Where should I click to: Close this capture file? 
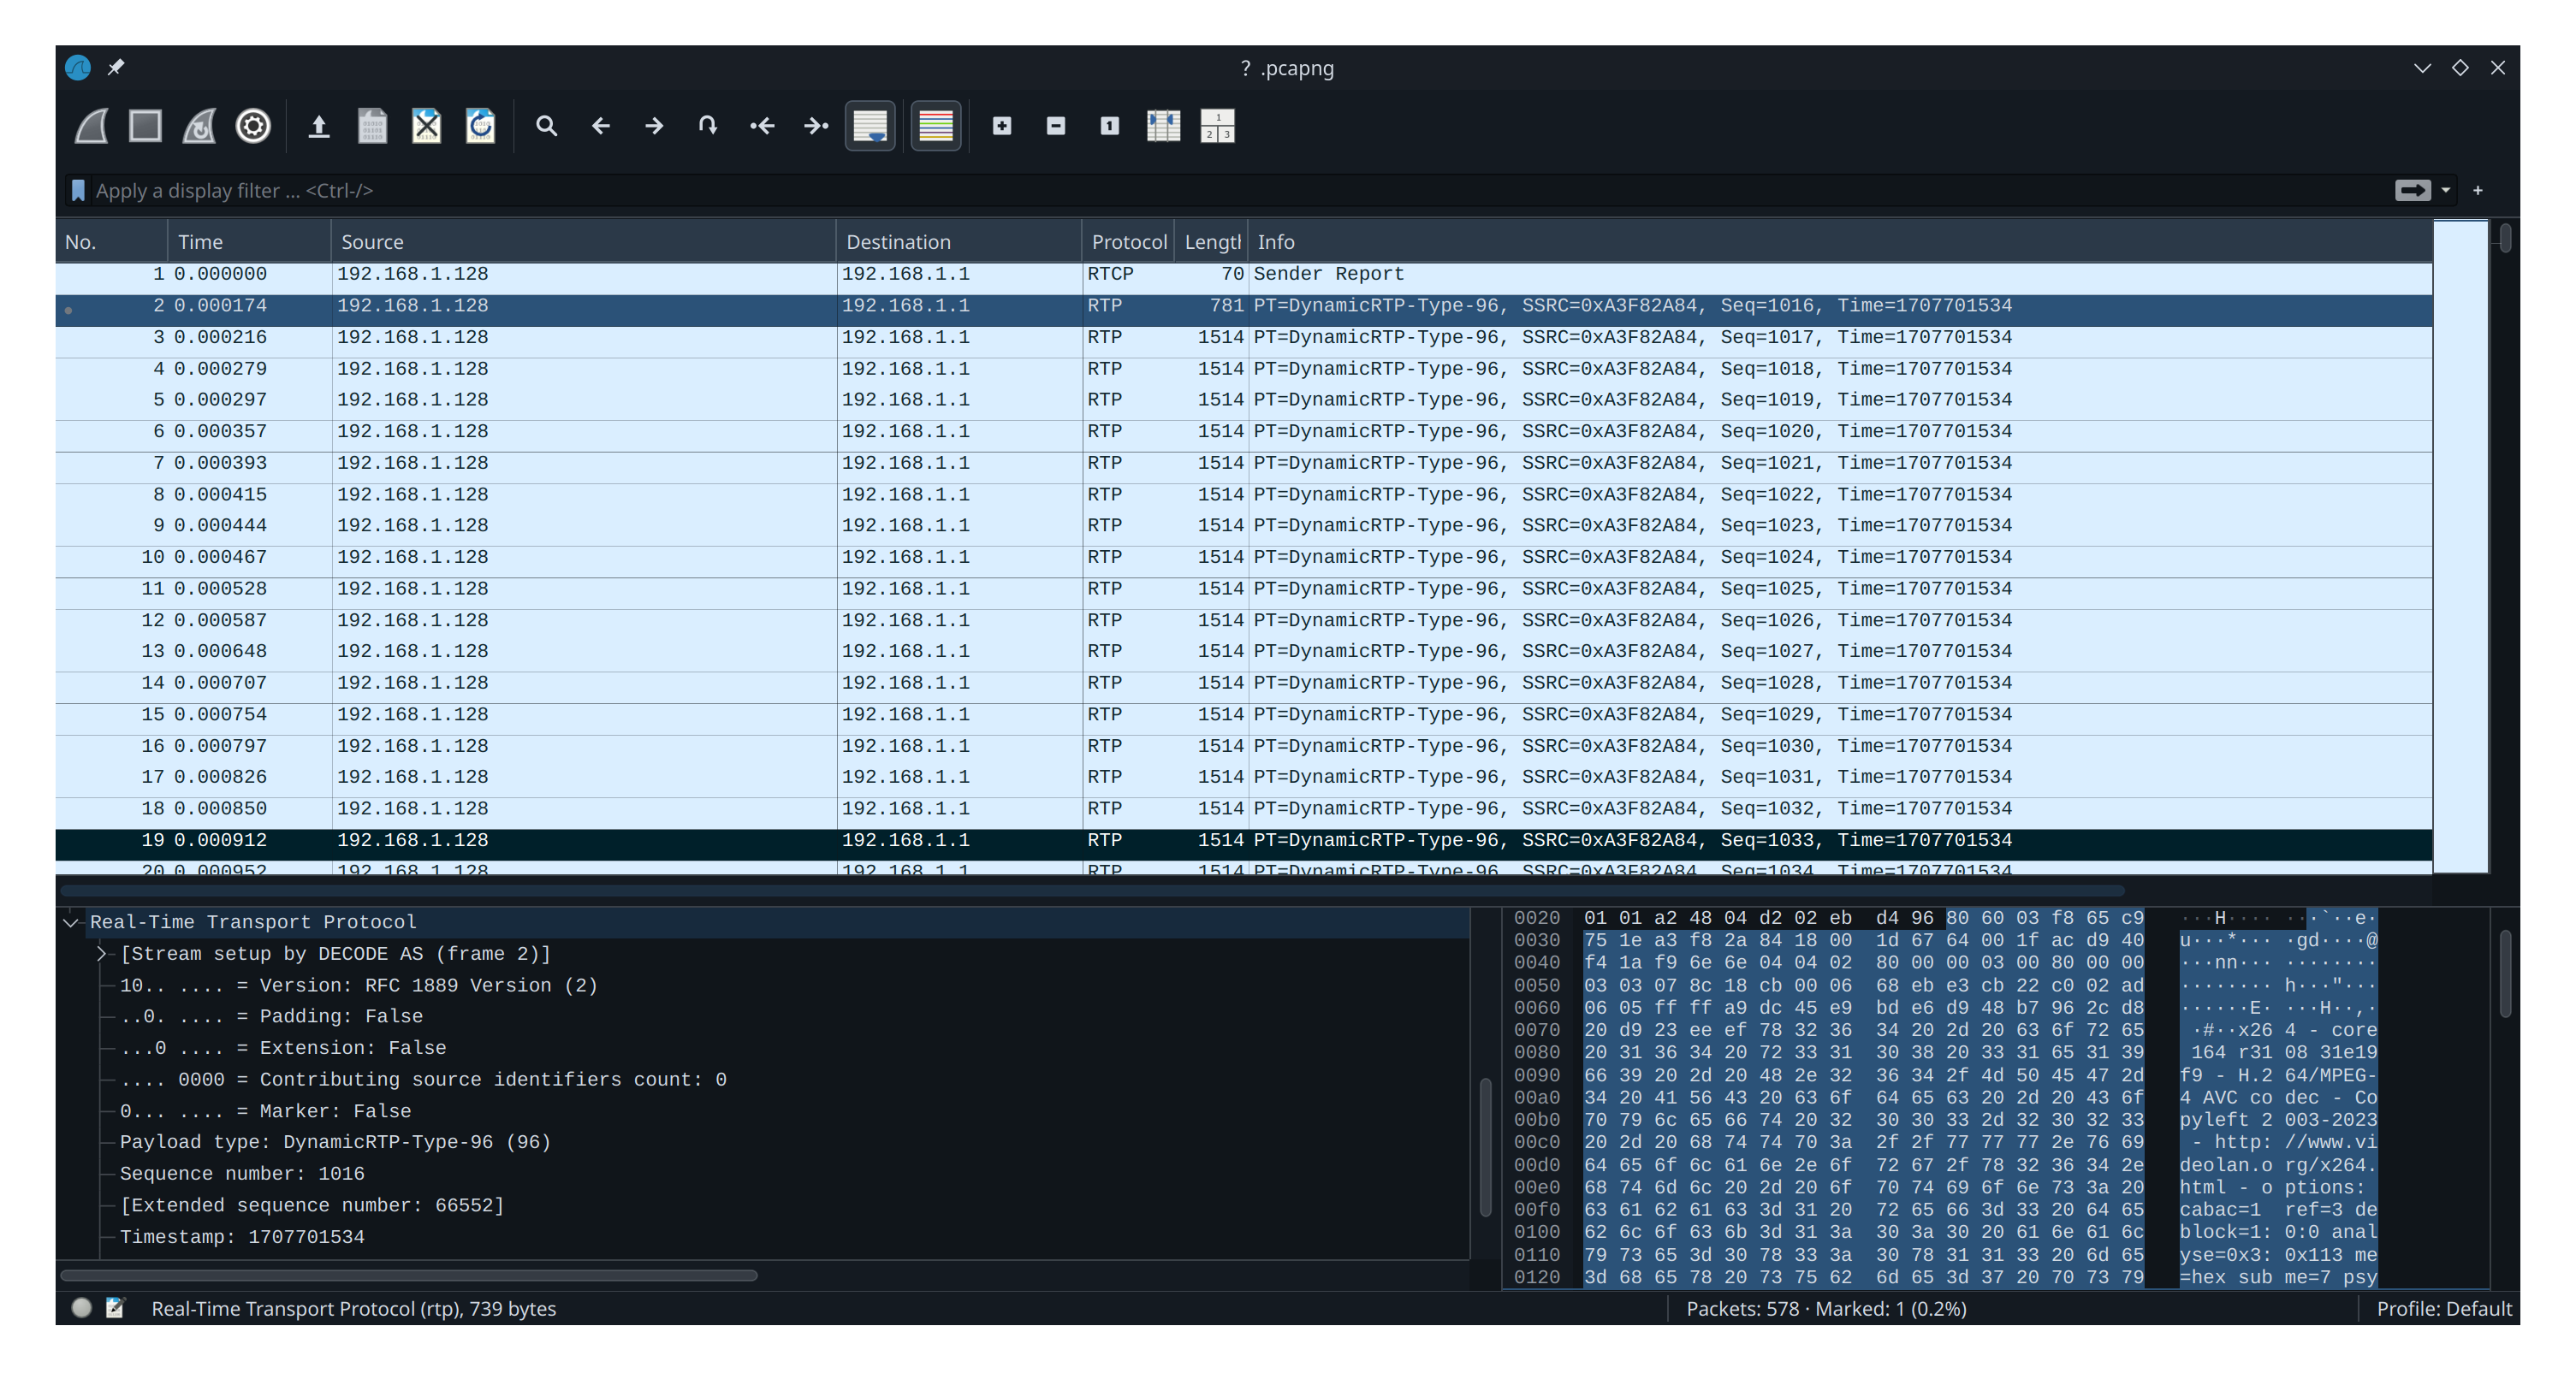pos(427,126)
